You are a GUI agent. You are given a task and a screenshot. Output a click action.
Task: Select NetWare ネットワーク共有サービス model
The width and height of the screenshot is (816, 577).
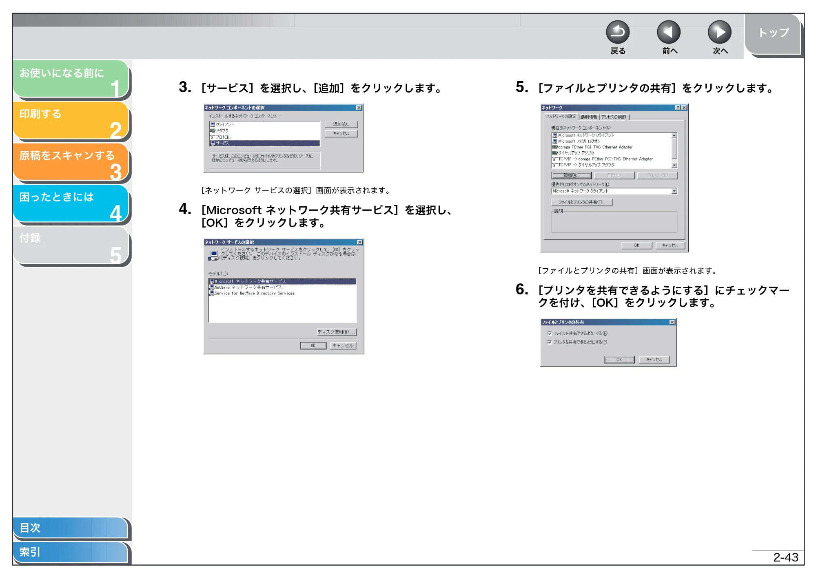(x=282, y=287)
